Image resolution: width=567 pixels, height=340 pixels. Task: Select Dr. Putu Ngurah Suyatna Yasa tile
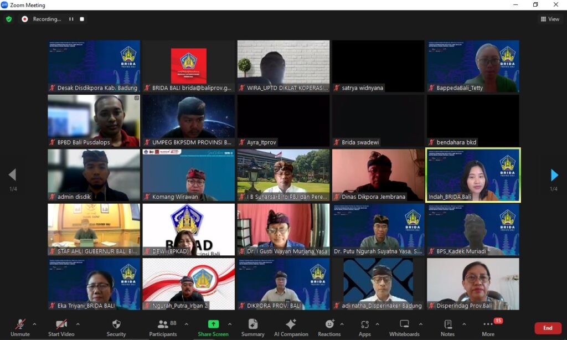378,230
